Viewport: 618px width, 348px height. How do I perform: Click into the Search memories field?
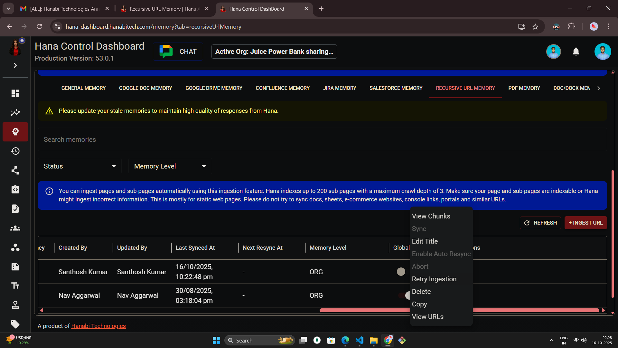[322, 140]
